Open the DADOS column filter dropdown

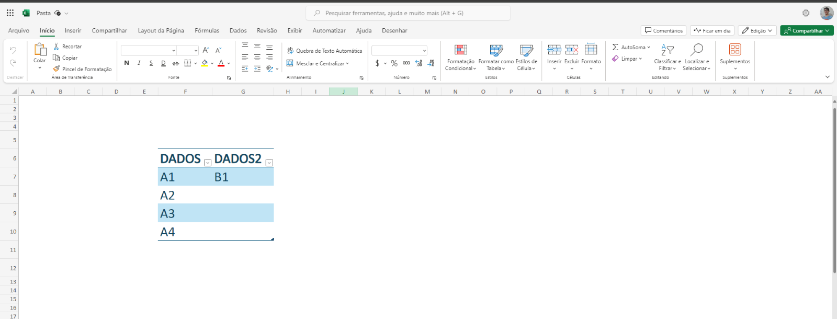pos(208,163)
